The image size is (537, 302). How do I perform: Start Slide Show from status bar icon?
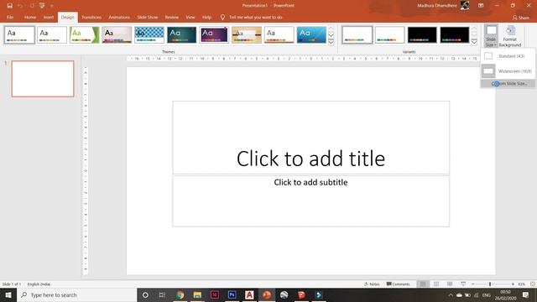pos(463,284)
